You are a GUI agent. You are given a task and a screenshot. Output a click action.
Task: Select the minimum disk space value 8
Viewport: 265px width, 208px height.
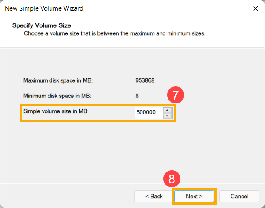pos(137,96)
